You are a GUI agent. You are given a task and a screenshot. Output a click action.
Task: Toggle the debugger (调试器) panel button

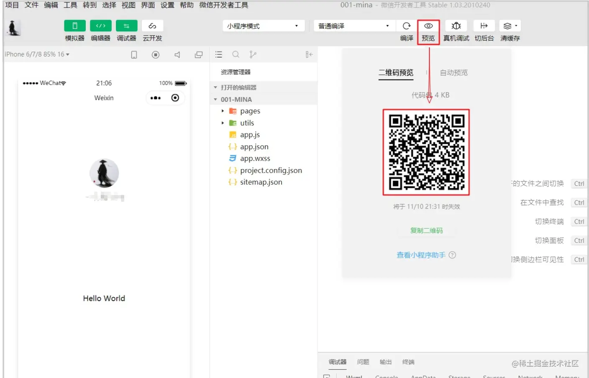tap(126, 26)
